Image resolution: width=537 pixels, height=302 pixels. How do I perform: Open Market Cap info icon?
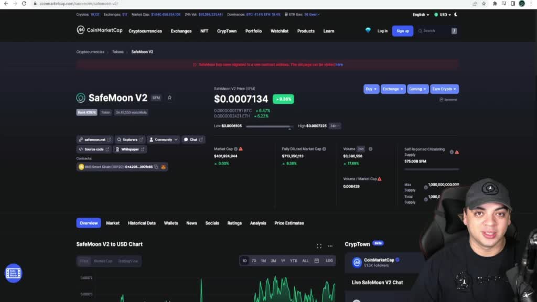(x=235, y=149)
